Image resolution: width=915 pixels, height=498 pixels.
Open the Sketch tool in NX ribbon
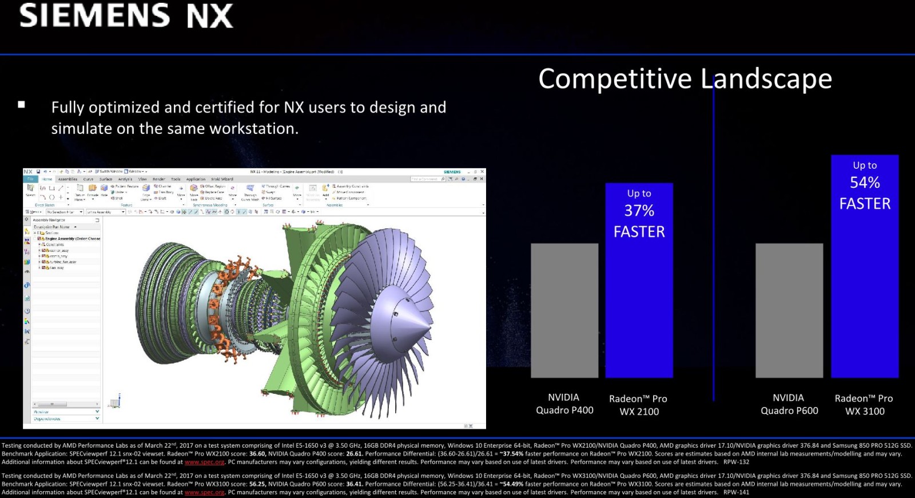tap(30, 191)
